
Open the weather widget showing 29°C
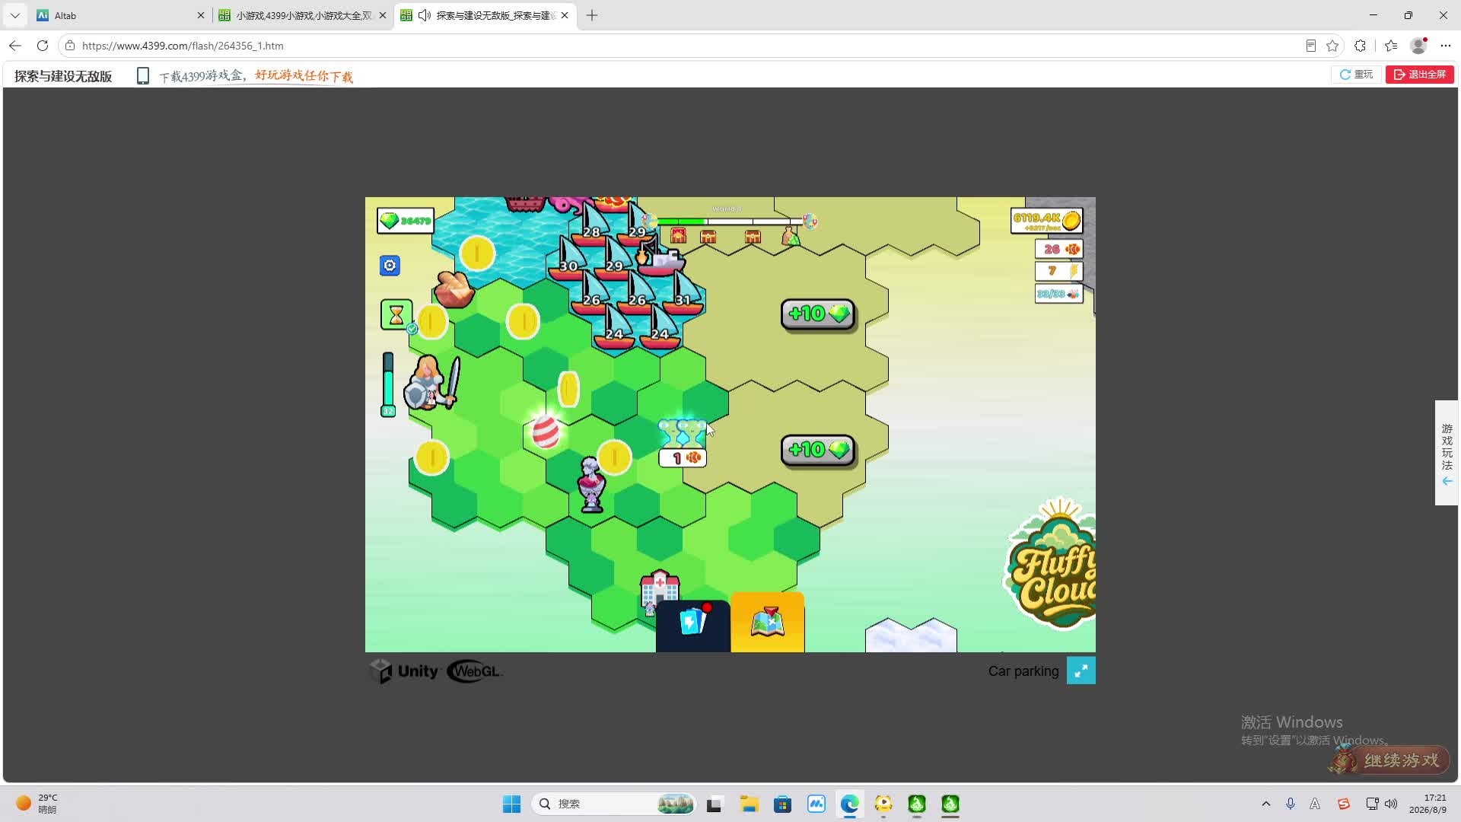point(37,803)
